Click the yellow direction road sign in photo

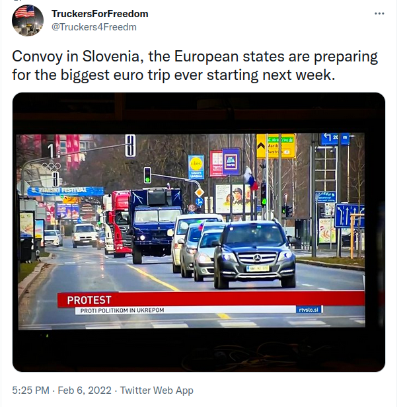(276, 146)
